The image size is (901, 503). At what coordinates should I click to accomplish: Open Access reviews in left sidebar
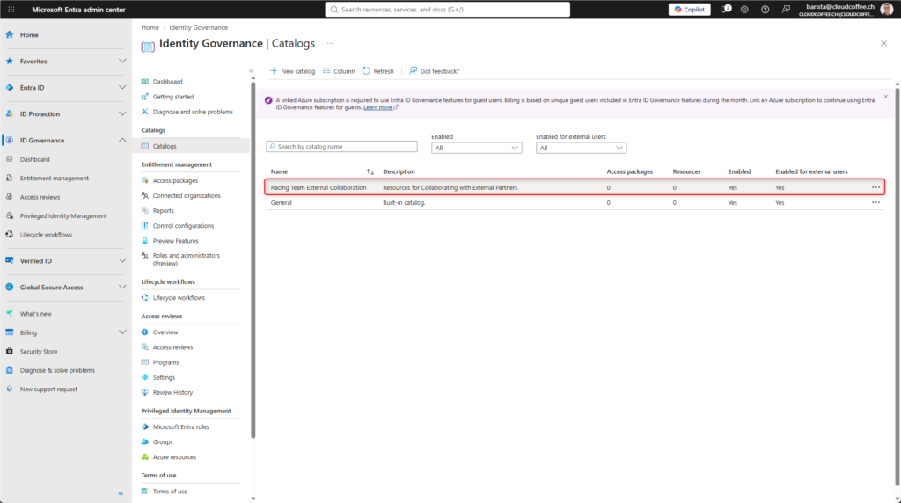40,197
